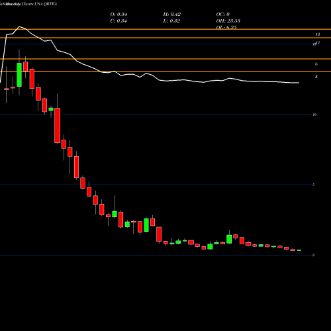Click the '13' label beside the orange line
Screen dimensions: 331x331
click(x=318, y=34)
